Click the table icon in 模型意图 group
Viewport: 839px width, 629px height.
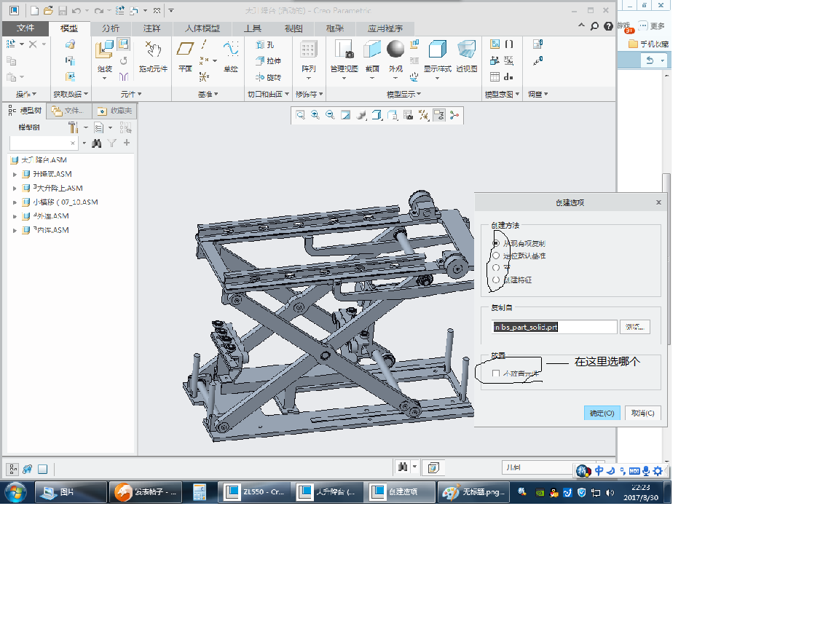pyautogui.click(x=495, y=77)
